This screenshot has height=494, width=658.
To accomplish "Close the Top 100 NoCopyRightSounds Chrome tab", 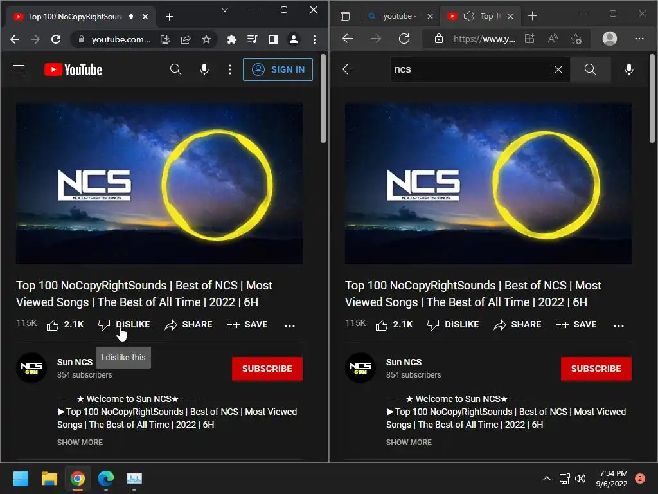I will [145, 17].
